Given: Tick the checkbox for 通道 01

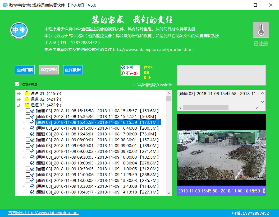Looking at the screenshot, I should click(23, 93).
